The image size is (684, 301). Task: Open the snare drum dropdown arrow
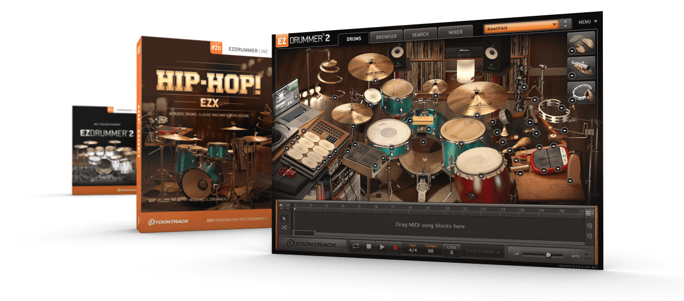[391, 147]
